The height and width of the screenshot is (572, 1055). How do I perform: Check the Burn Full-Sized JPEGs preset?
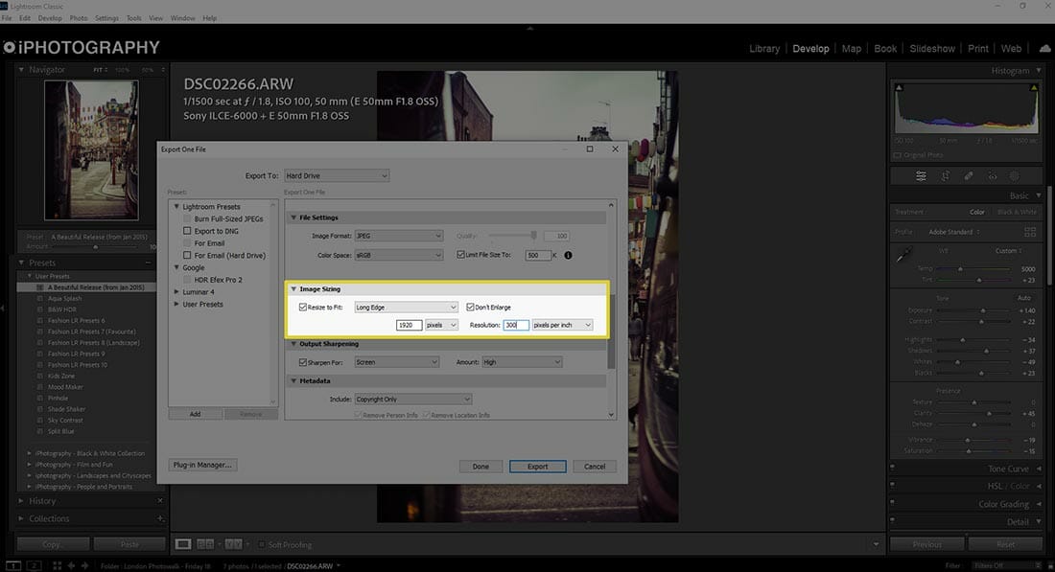pyautogui.click(x=187, y=218)
